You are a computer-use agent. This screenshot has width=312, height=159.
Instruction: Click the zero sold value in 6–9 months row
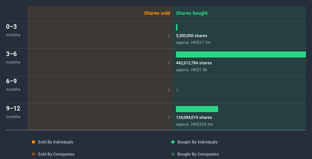pos(169,90)
